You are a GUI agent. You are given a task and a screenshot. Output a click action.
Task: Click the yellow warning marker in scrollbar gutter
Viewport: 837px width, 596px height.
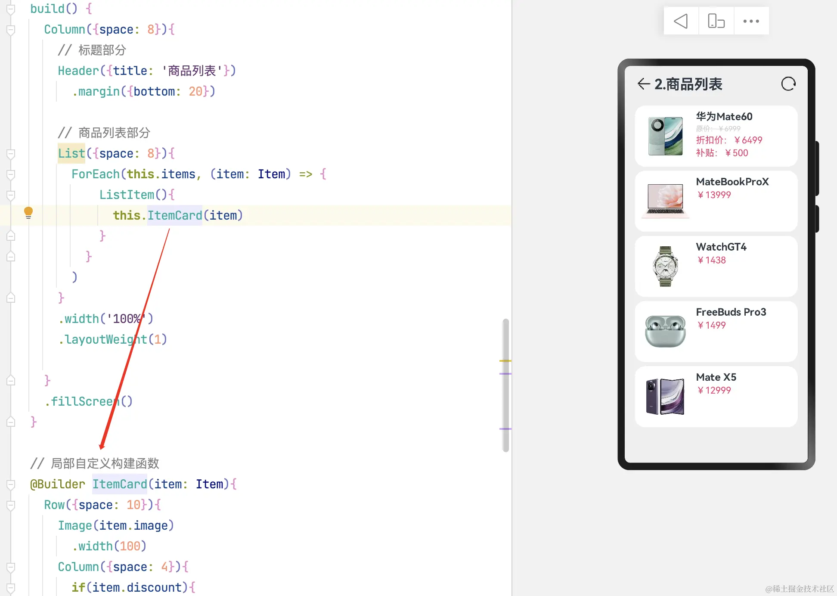pos(505,360)
